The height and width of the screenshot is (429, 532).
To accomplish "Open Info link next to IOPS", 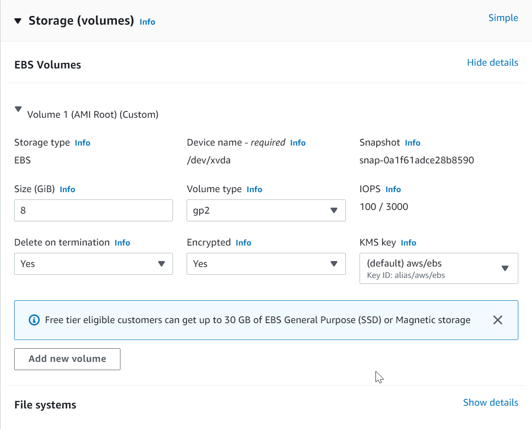I will click(x=393, y=189).
